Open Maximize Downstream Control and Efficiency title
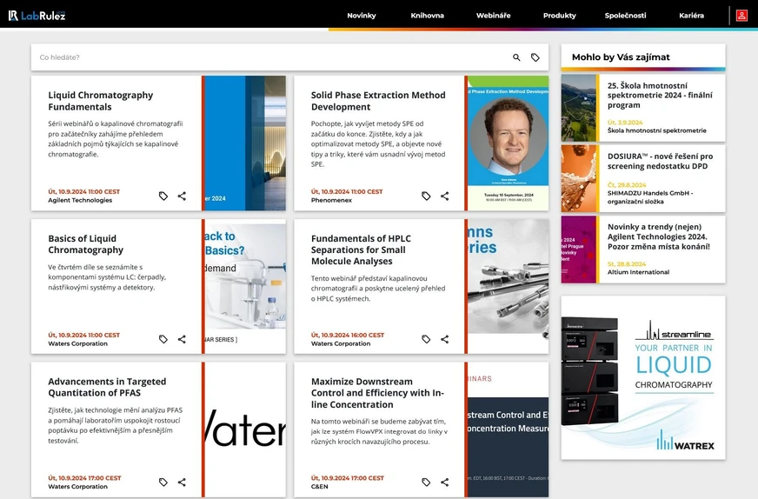 [x=377, y=393]
